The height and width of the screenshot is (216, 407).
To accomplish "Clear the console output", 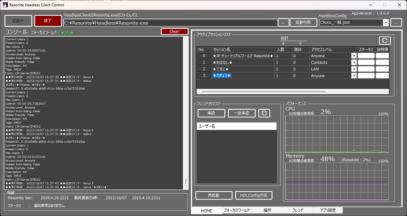I will (x=174, y=32).
